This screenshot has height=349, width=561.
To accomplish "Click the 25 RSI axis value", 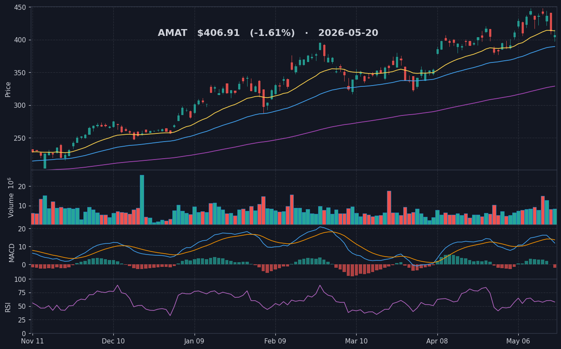I will pos(22,320).
